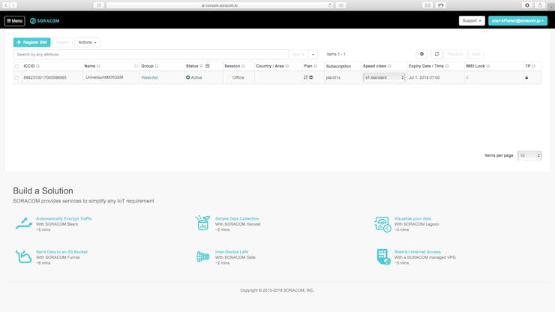Open Simple Data Collection link
The width and height of the screenshot is (555, 312).
(237, 219)
